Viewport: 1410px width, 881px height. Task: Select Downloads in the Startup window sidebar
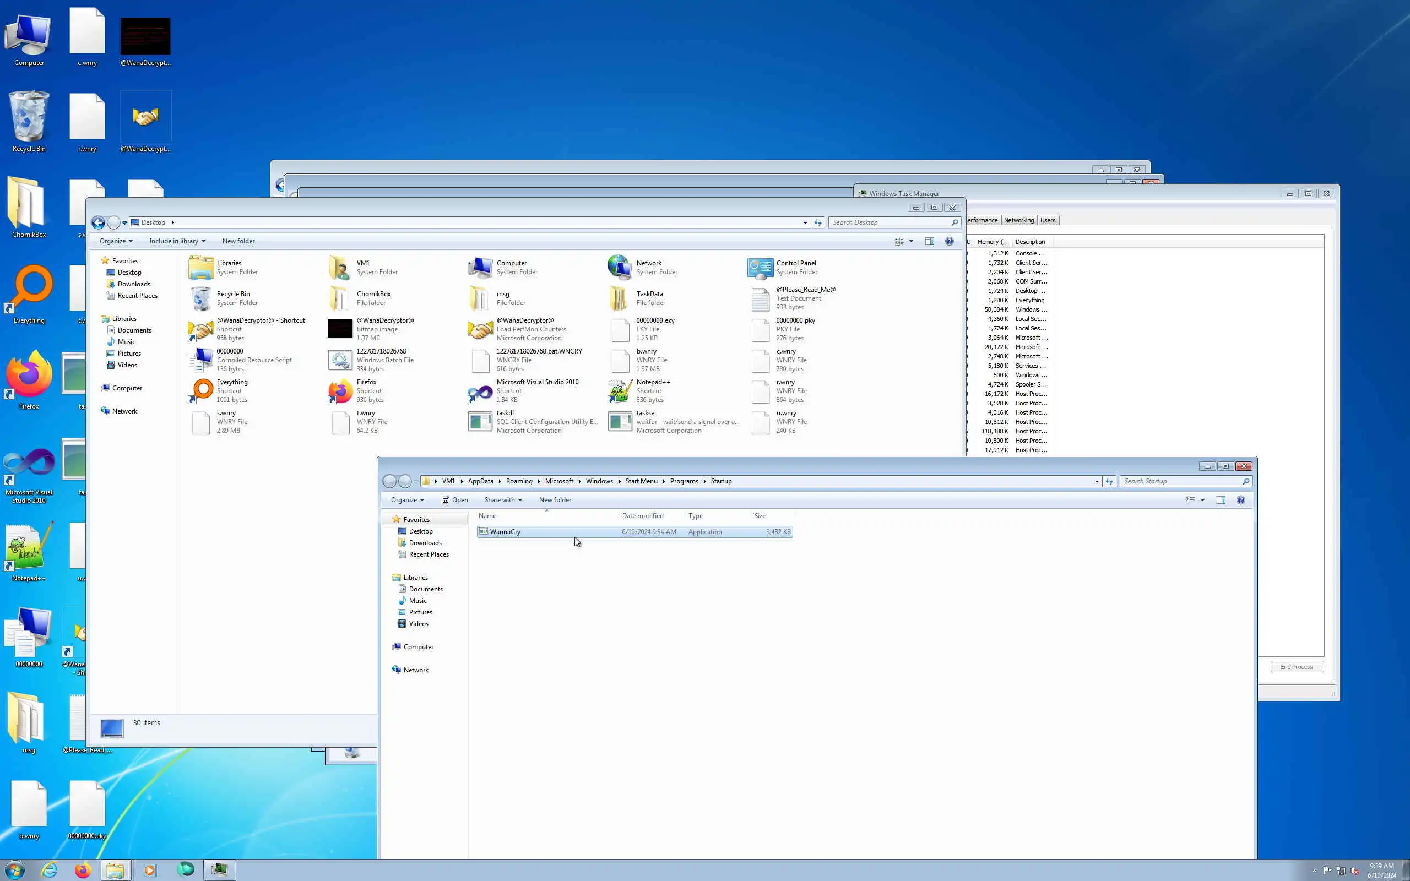(425, 542)
